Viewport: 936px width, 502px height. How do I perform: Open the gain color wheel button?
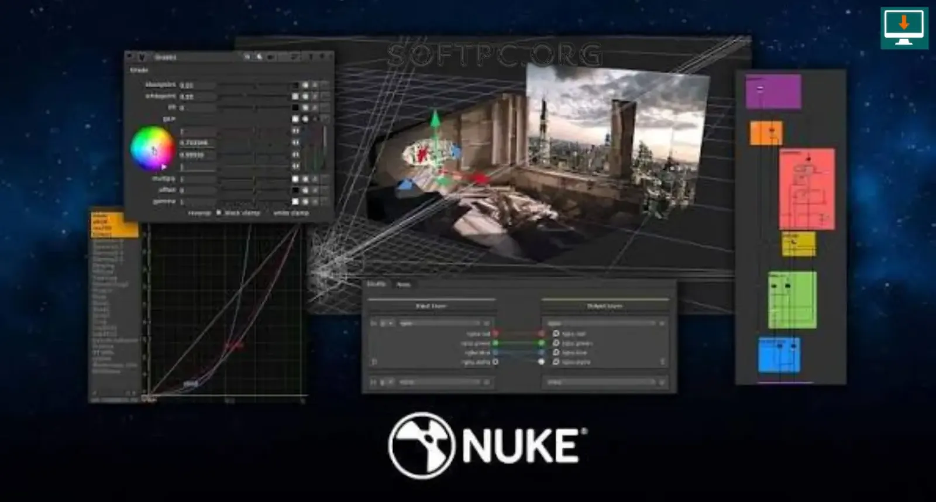(305, 119)
